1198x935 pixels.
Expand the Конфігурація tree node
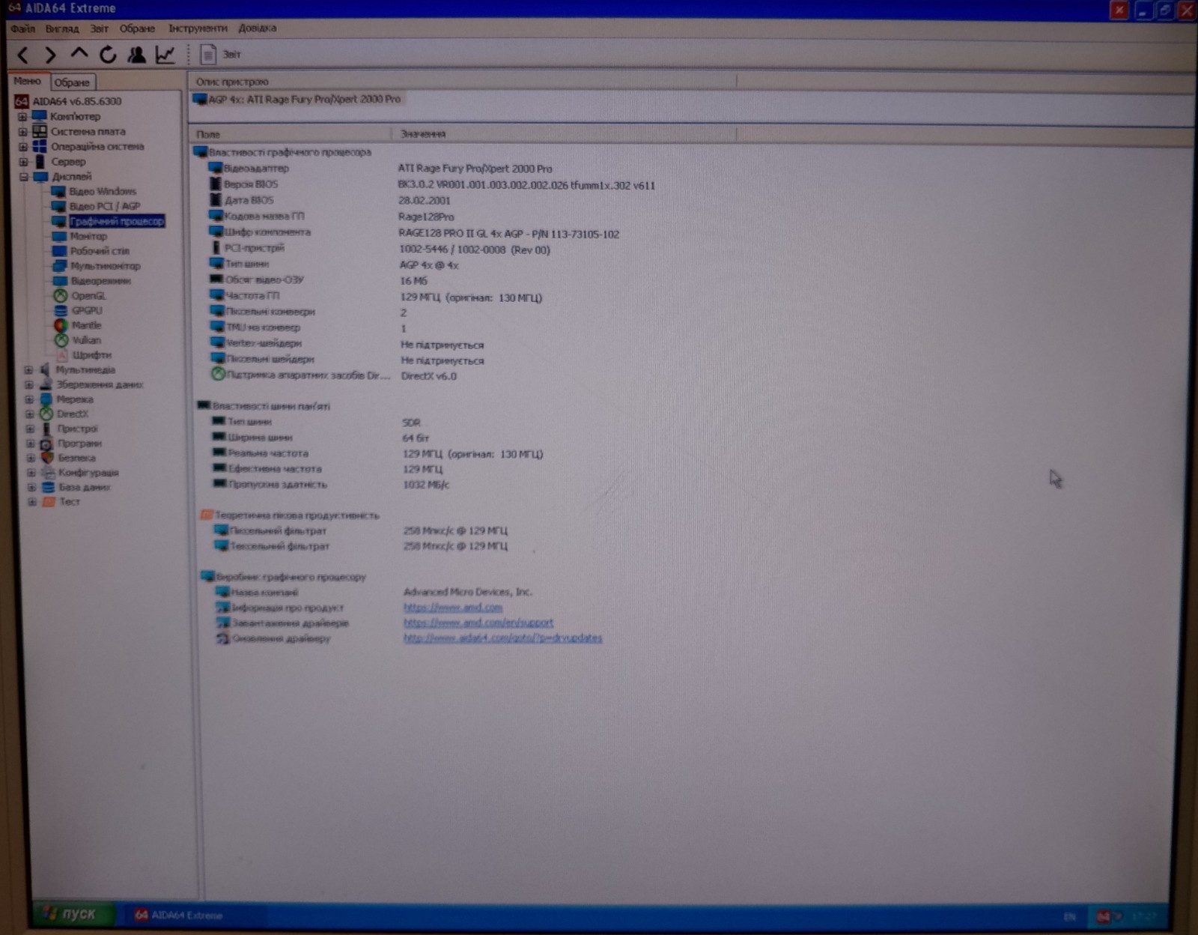tap(31, 473)
